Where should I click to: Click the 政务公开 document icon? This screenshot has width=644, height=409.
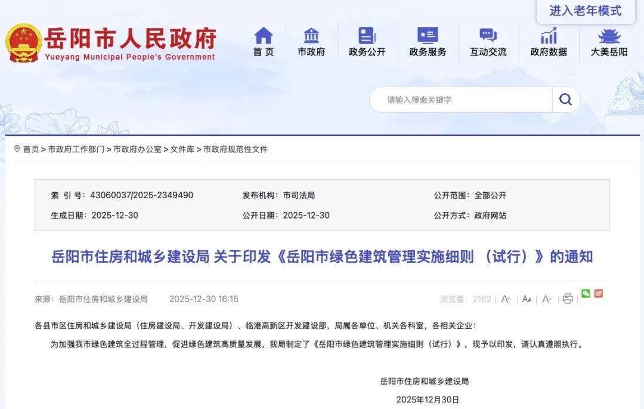[367, 36]
